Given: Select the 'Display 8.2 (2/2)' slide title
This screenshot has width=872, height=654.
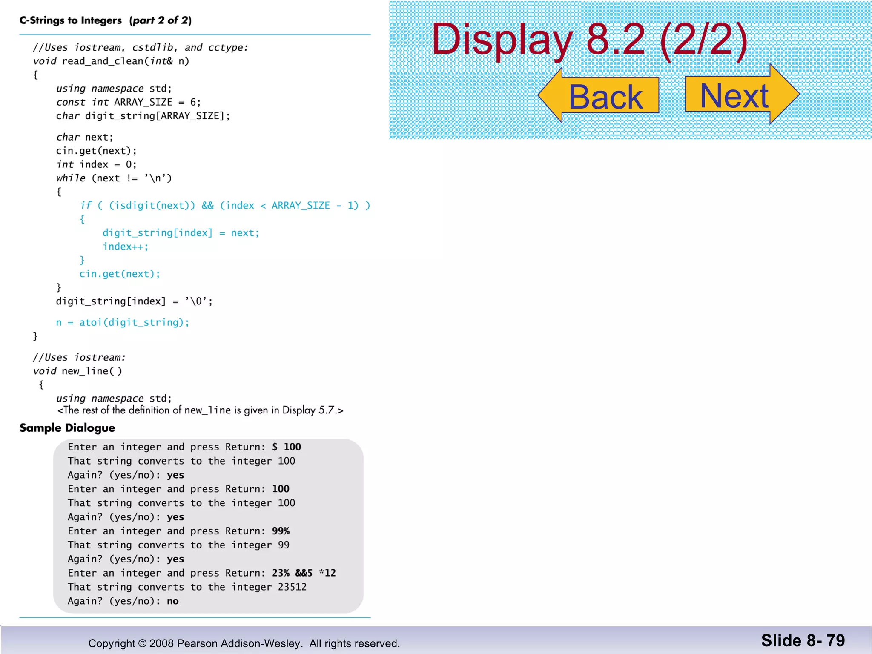Looking at the screenshot, I should tap(590, 39).
